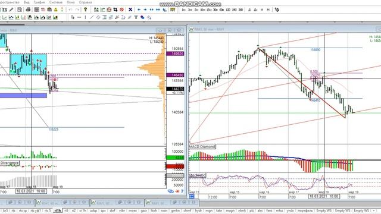Image resolution: width=381 pixels, height=214 pixels.
Task: Select the 5-minute timeframe button
Action: tap(196, 10)
